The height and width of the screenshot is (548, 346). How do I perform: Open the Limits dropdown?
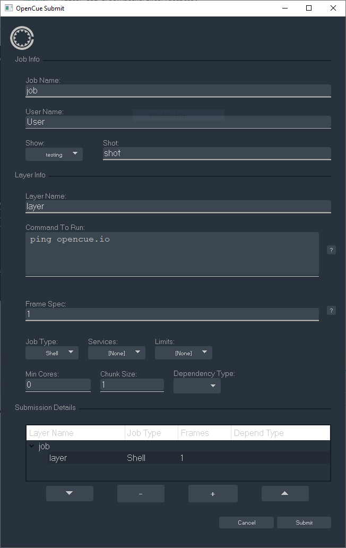pos(184,353)
